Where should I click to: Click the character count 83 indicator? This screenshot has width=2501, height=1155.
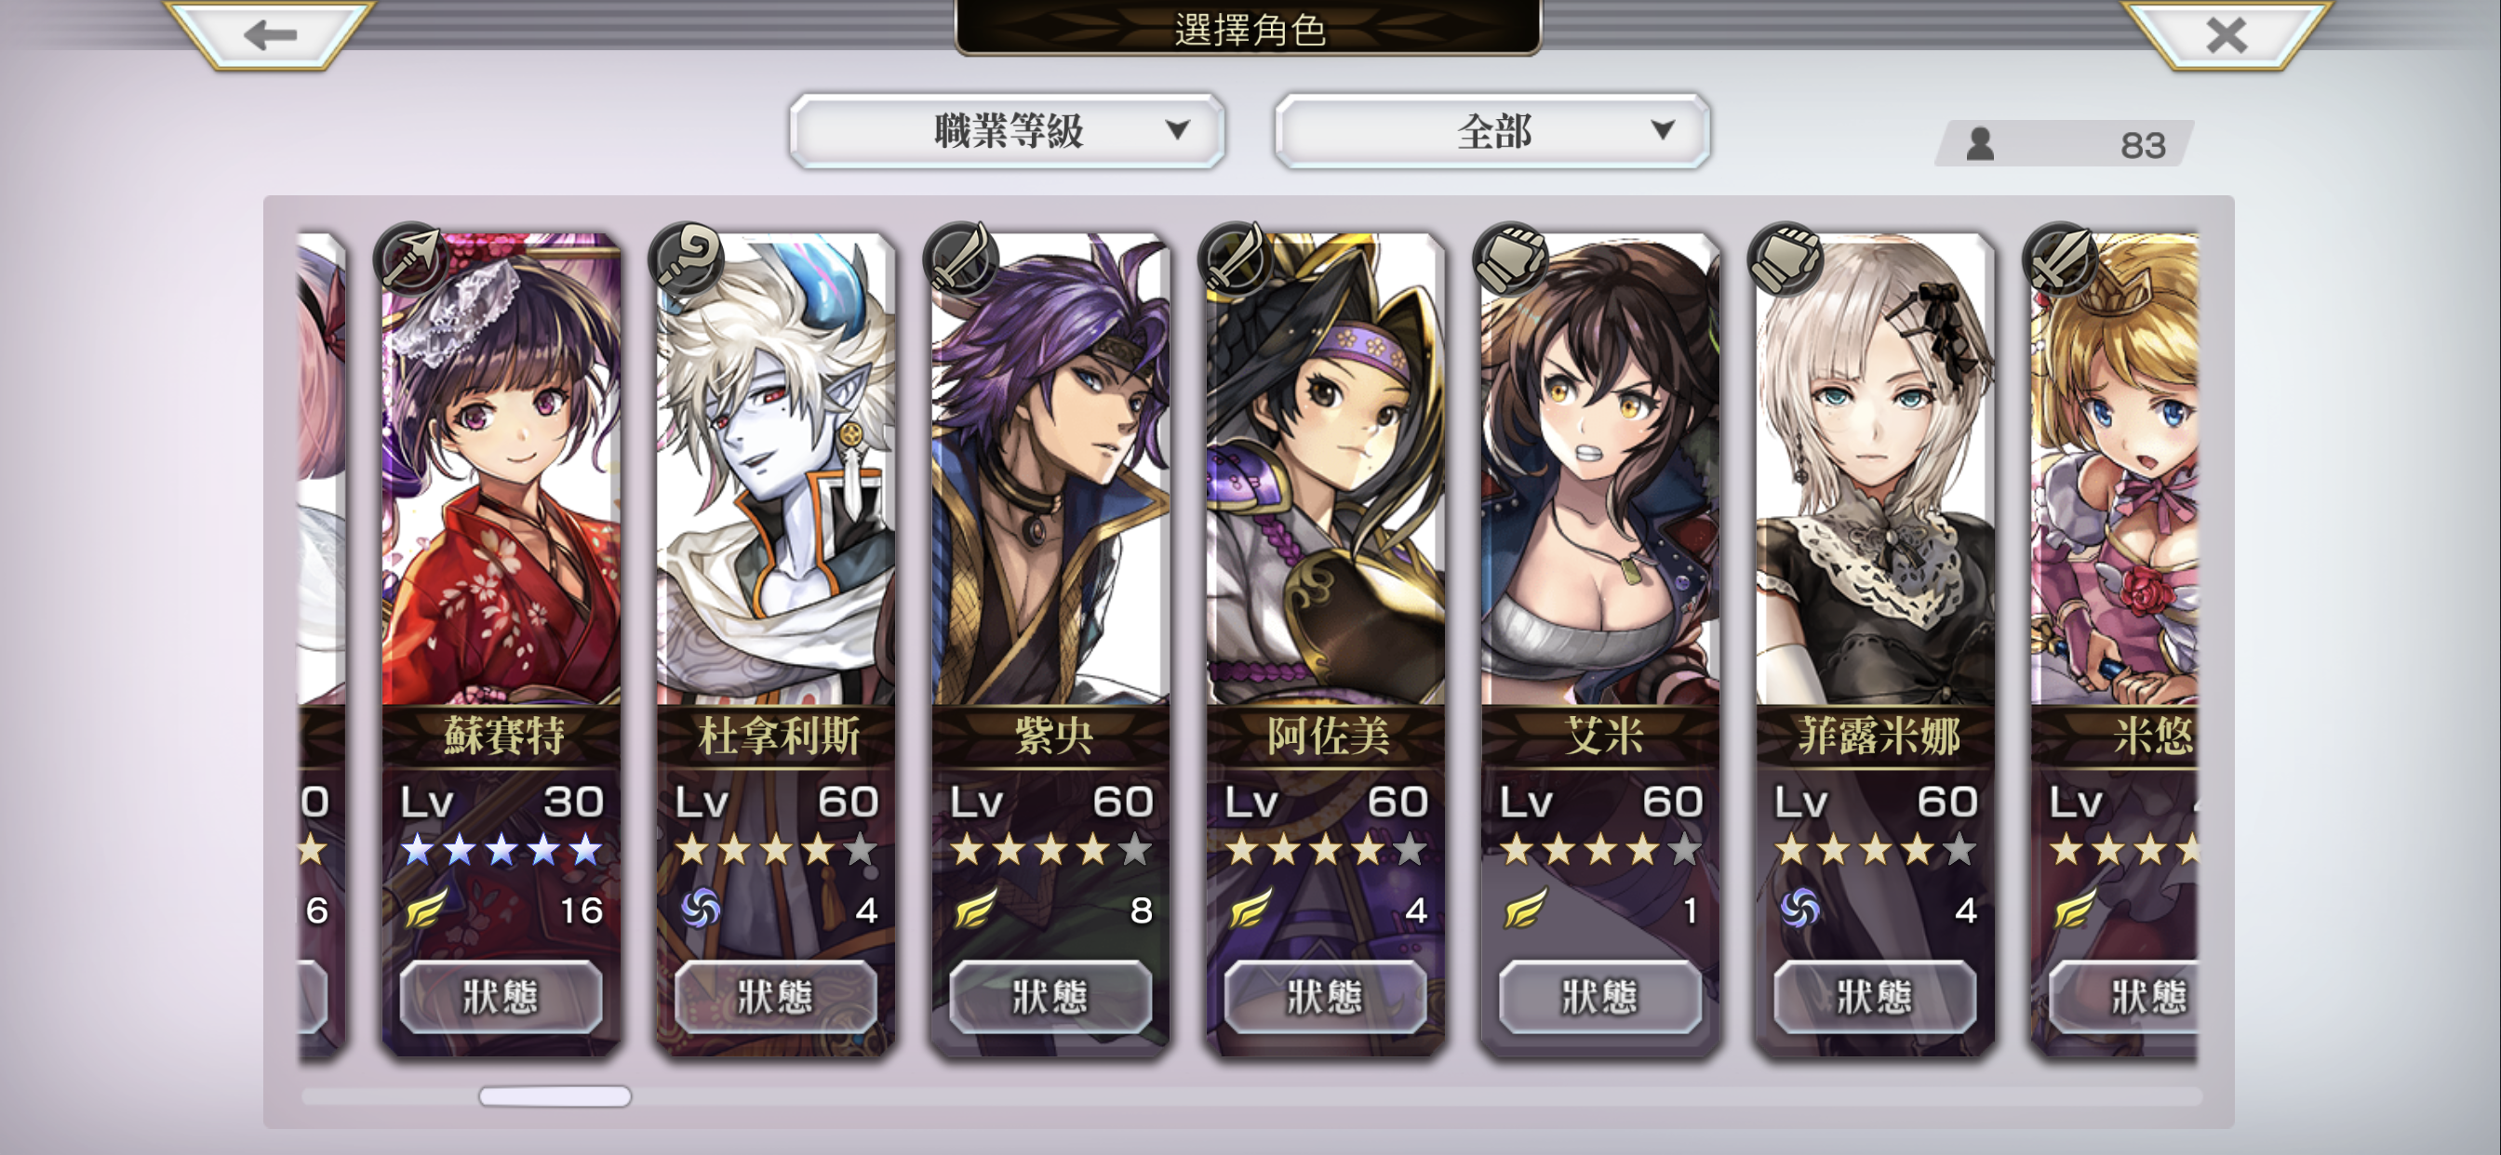coord(2064,145)
